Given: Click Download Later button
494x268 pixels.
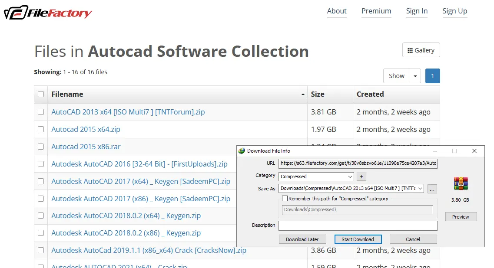Looking at the screenshot, I should tap(302, 239).
